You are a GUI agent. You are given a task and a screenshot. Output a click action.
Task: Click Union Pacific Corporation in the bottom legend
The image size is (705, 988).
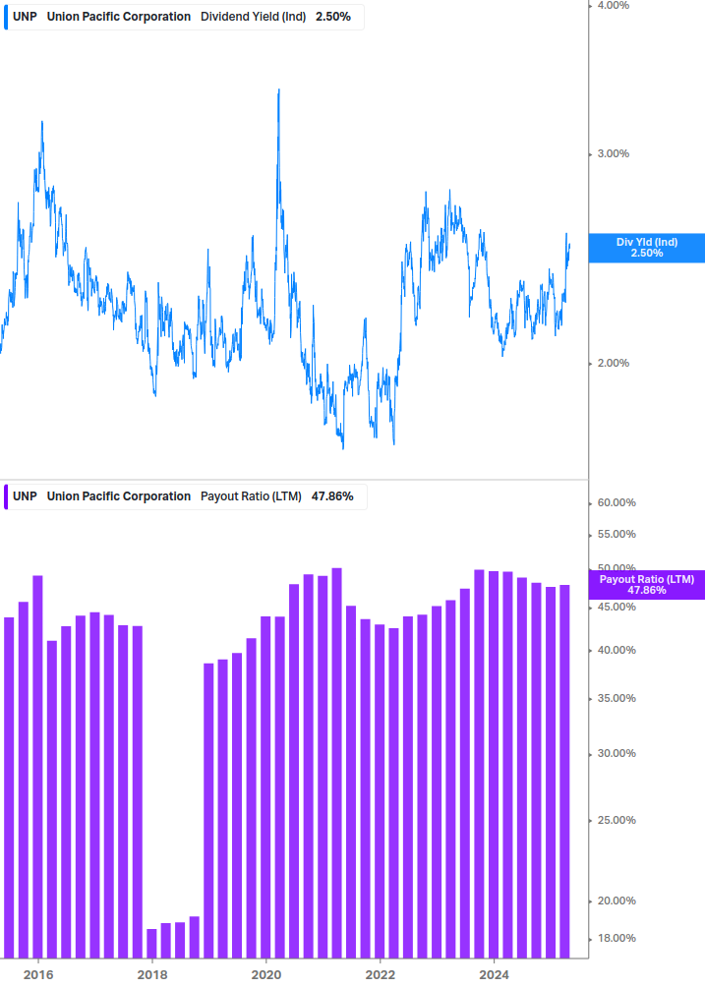pyautogui.click(x=118, y=496)
